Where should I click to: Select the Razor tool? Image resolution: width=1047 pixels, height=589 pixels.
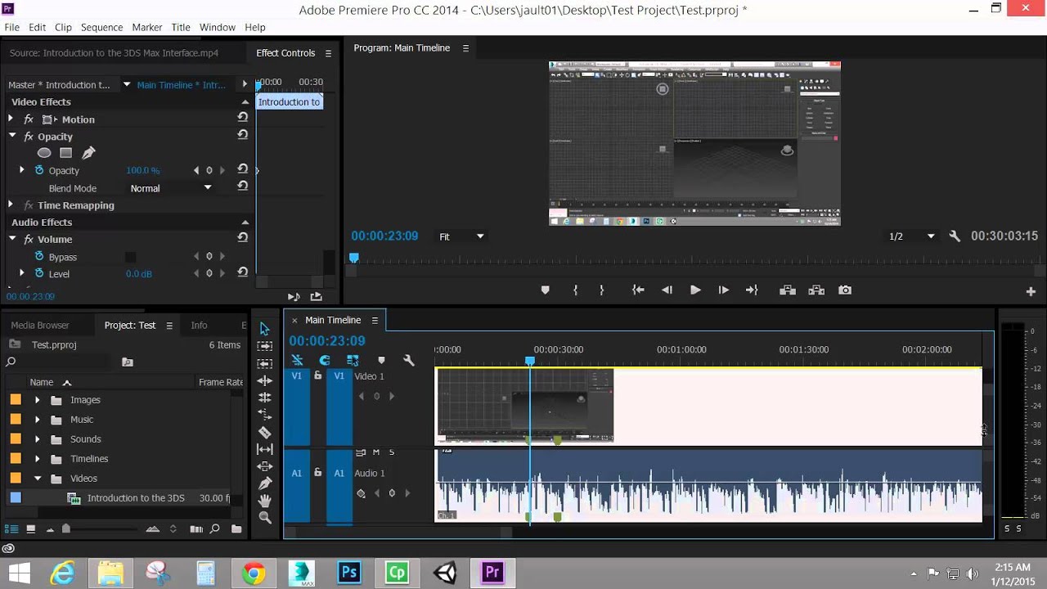pos(264,432)
